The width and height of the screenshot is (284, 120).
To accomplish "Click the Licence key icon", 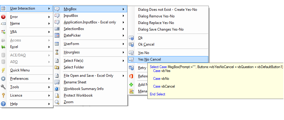I will (x=4, y=95).
